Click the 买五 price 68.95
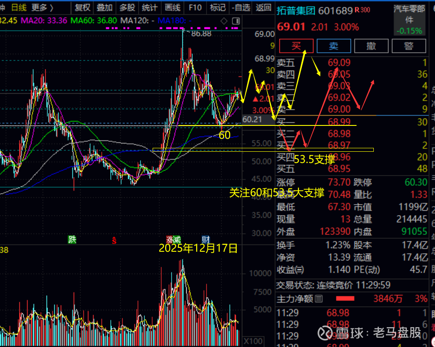 click(x=339, y=169)
